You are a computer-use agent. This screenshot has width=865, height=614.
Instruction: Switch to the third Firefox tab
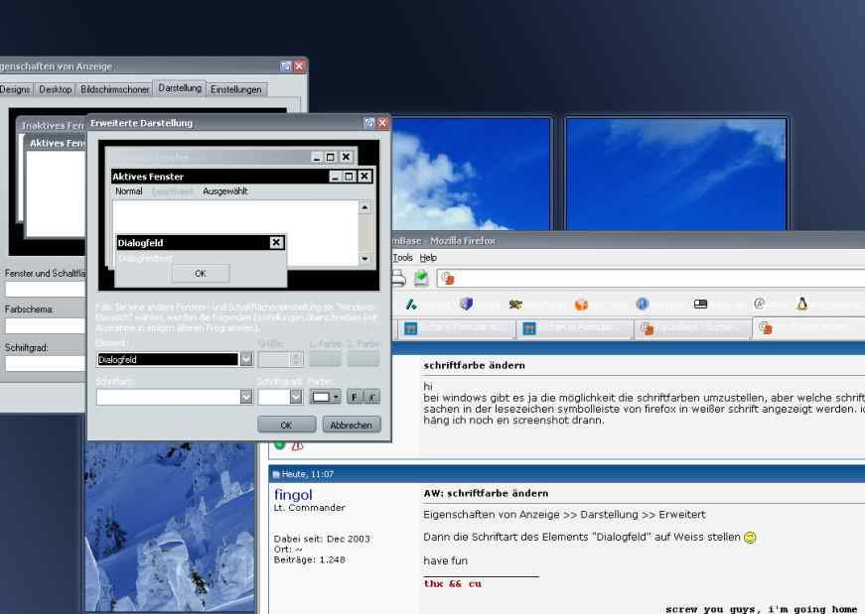(x=692, y=328)
